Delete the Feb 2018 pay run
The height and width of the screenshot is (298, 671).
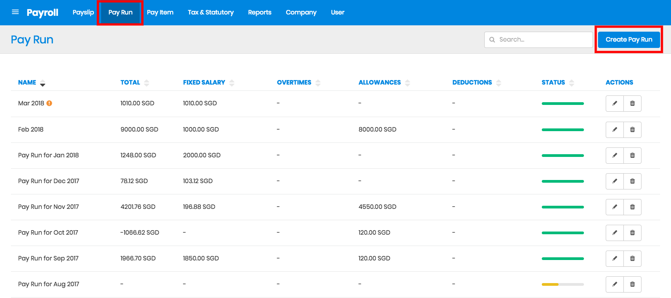(632, 129)
